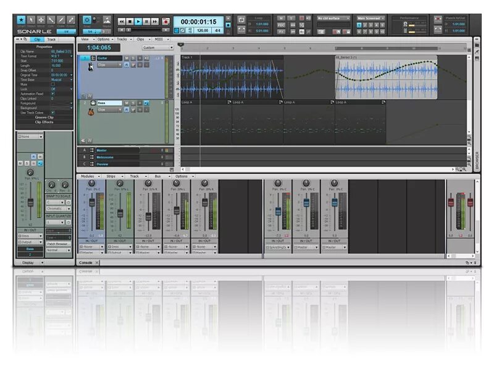Select the Edit tool icon
This screenshot has width=494, height=371.
51,20
